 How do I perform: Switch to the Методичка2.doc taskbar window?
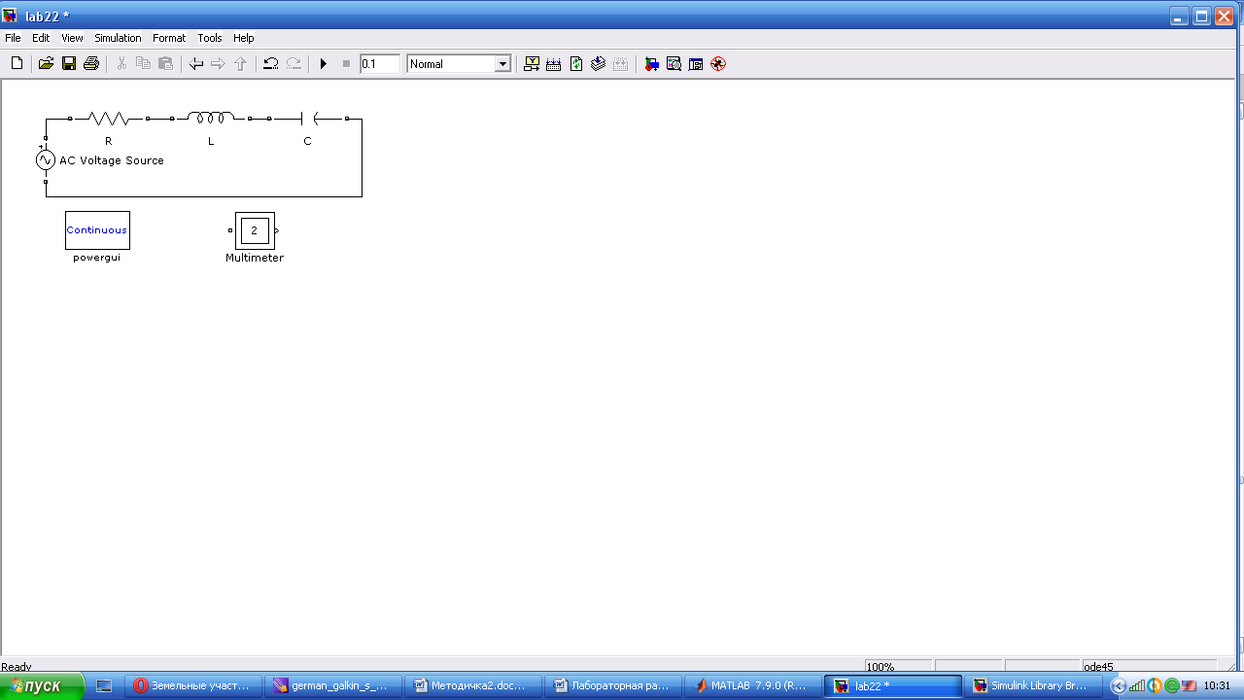[x=474, y=685]
